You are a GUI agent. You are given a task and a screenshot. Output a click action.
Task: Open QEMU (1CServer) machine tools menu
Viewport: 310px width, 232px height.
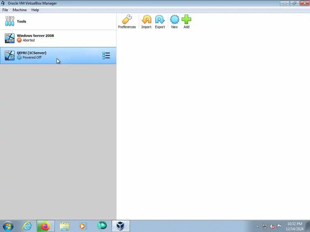[x=106, y=56]
